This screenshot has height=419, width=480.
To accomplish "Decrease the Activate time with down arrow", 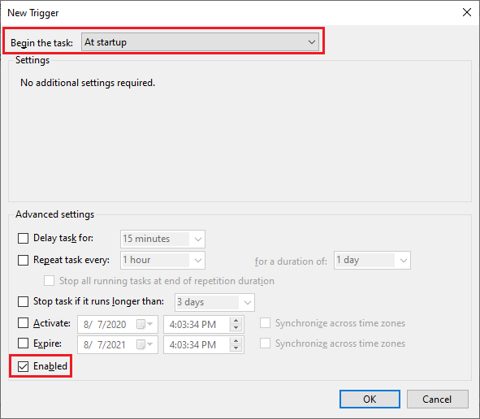I will click(236, 328).
